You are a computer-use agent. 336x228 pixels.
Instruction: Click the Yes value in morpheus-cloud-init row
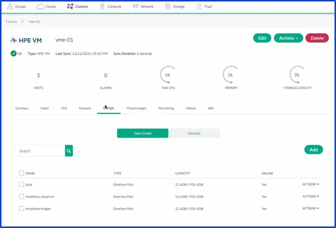coord(264,197)
